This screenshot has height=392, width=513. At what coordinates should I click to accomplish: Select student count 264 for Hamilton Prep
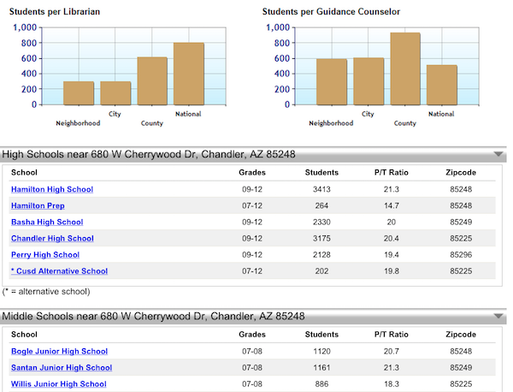point(321,205)
